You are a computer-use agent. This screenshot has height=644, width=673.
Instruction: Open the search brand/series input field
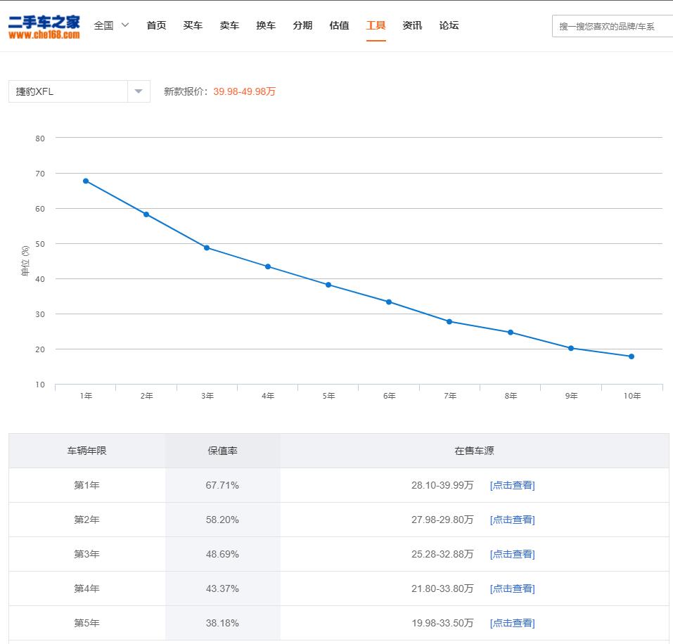tap(612, 25)
